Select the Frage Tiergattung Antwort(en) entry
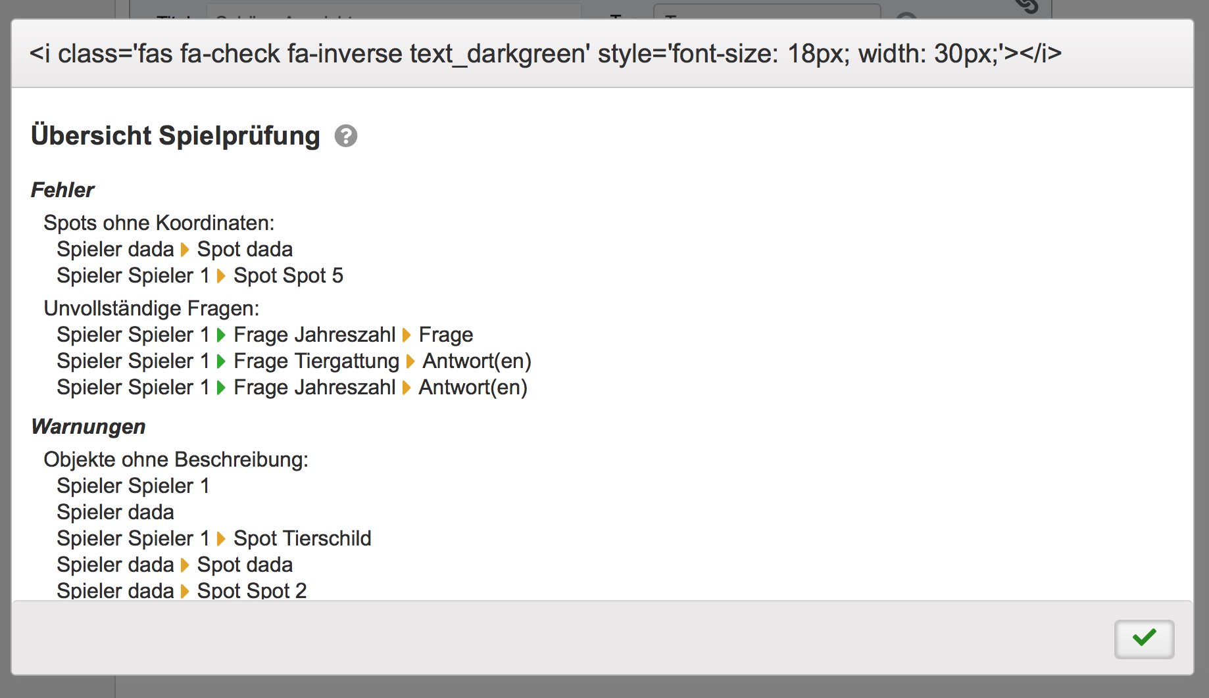This screenshot has width=1209, height=698. click(476, 361)
